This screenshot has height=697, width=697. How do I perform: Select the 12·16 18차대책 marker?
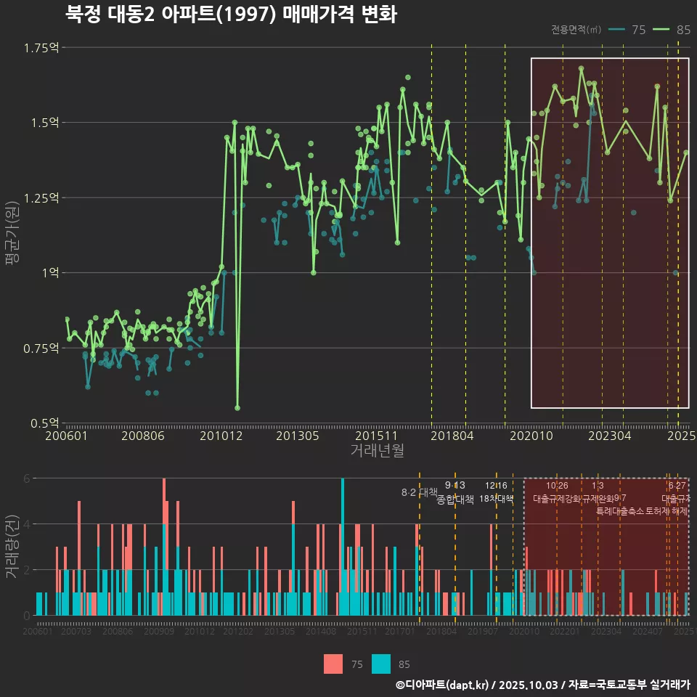click(497, 494)
